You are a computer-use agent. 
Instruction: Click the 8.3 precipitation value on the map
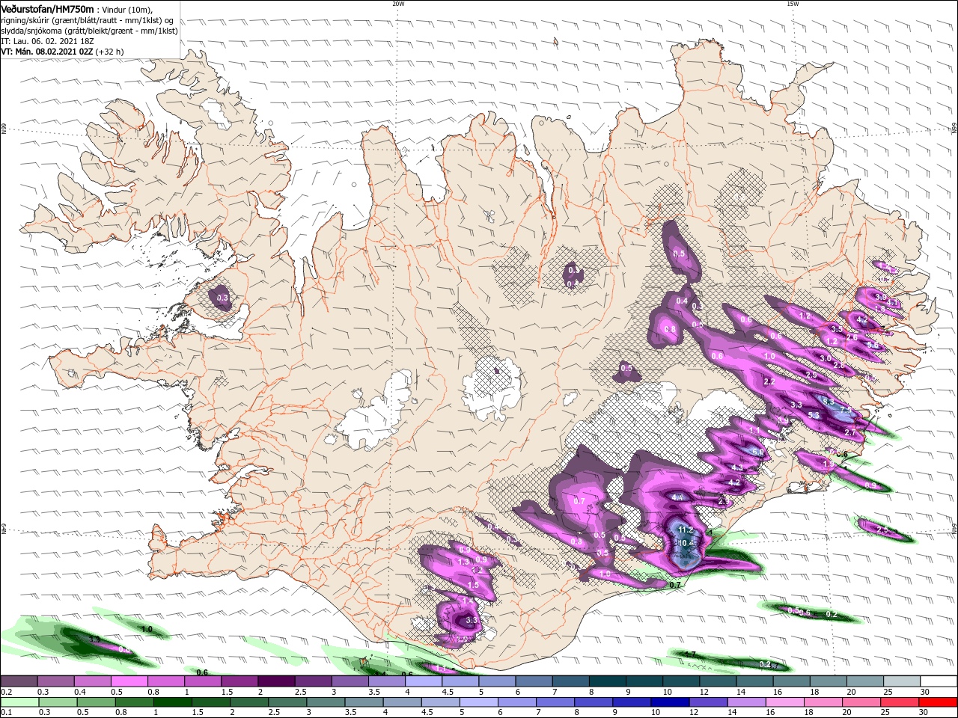pyautogui.click(x=829, y=402)
